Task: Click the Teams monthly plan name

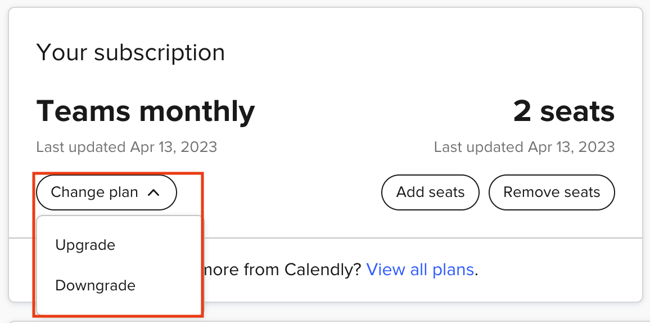Action: coord(145,111)
